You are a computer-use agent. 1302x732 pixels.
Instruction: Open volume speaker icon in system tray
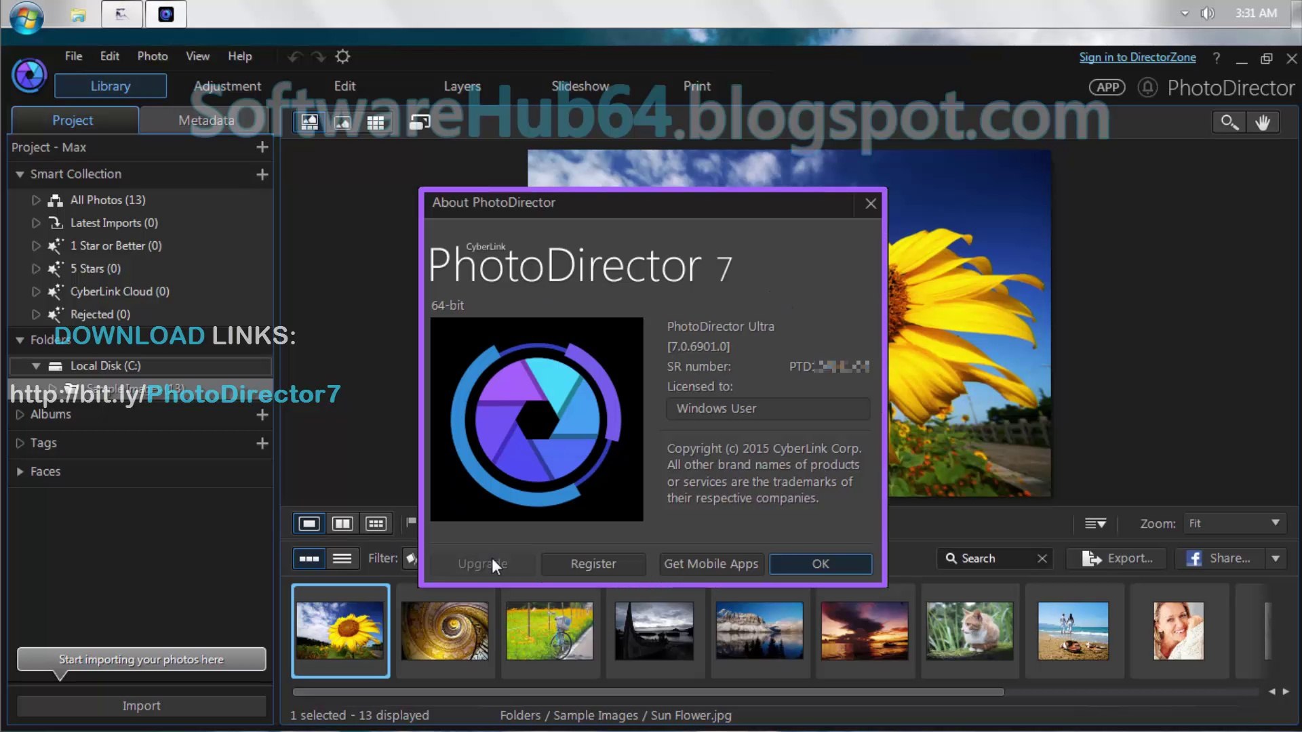pos(1208,14)
